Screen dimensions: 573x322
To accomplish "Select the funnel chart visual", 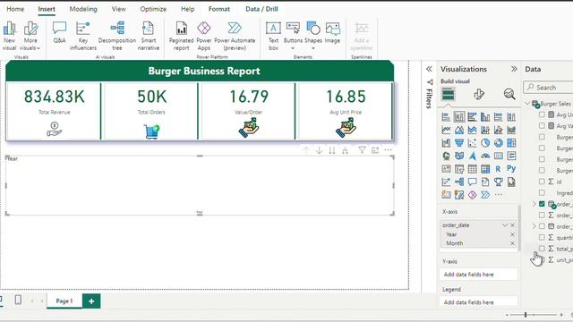I will click(x=459, y=143).
